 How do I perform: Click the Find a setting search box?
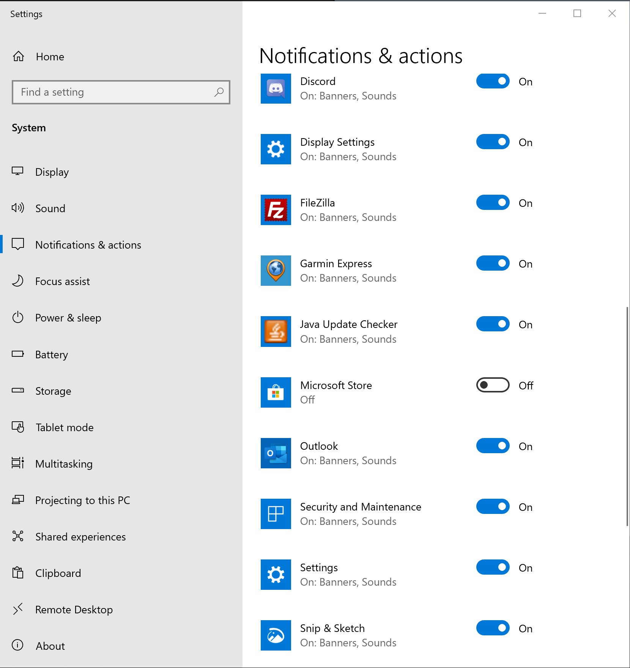(x=114, y=92)
